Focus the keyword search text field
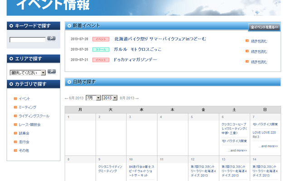Viewport: 290px width, 181px height. tap(28, 40)
